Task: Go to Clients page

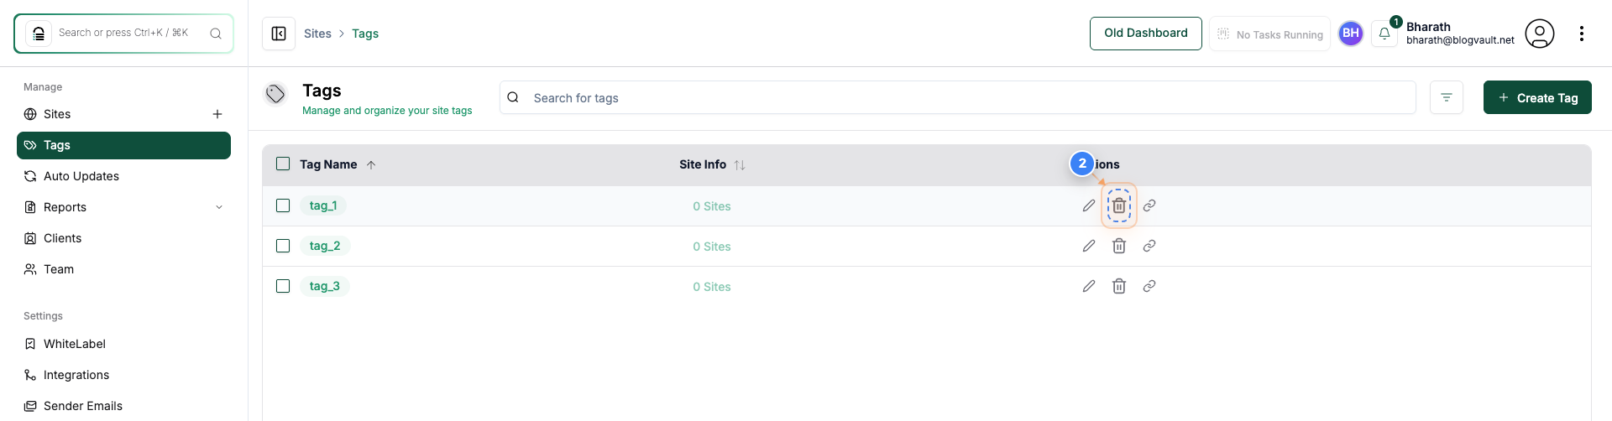Action: [x=123, y=238]
